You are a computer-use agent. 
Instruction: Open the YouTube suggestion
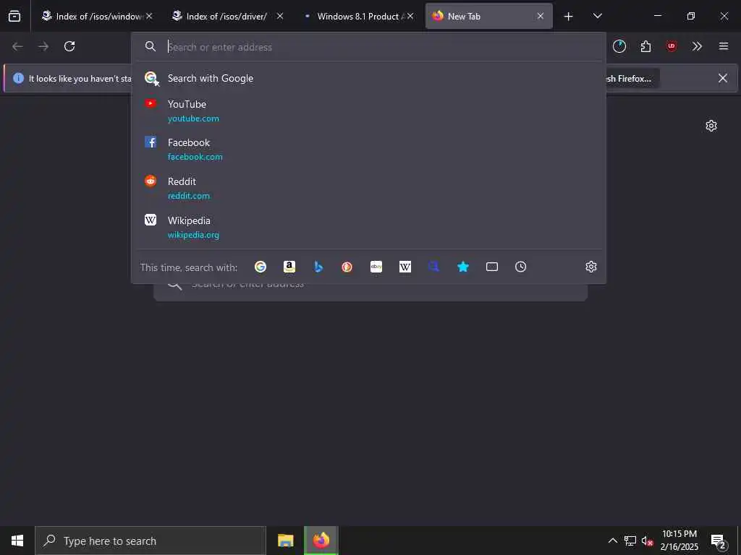[x=368, y=111]
